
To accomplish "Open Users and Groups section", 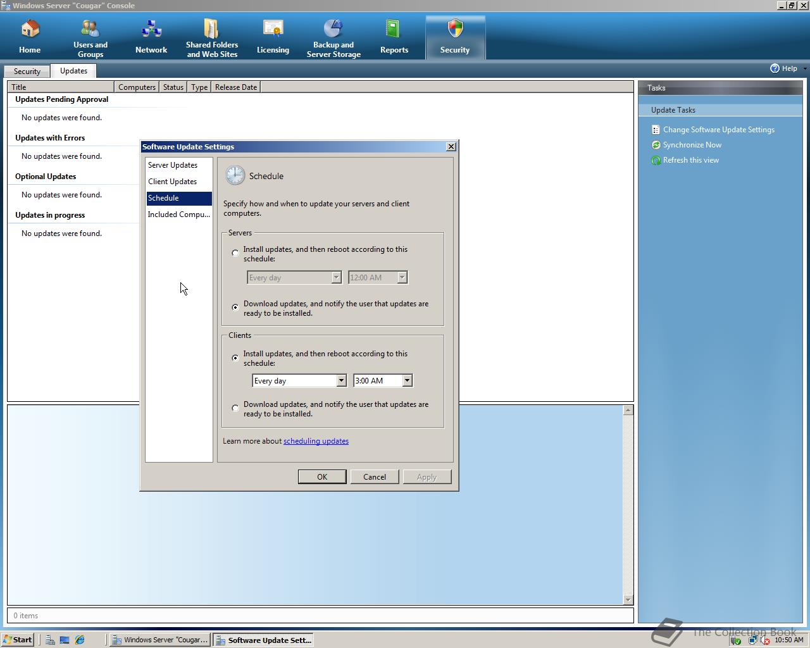I will tap(90, 38).
